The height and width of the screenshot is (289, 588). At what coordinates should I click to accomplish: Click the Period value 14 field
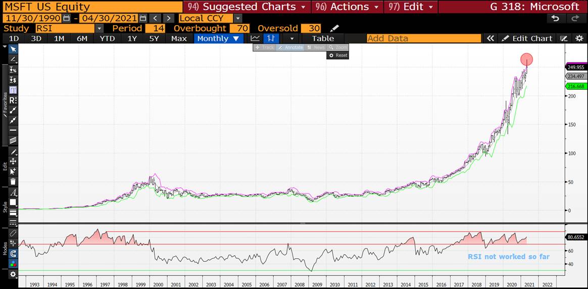tap(155, 28)
